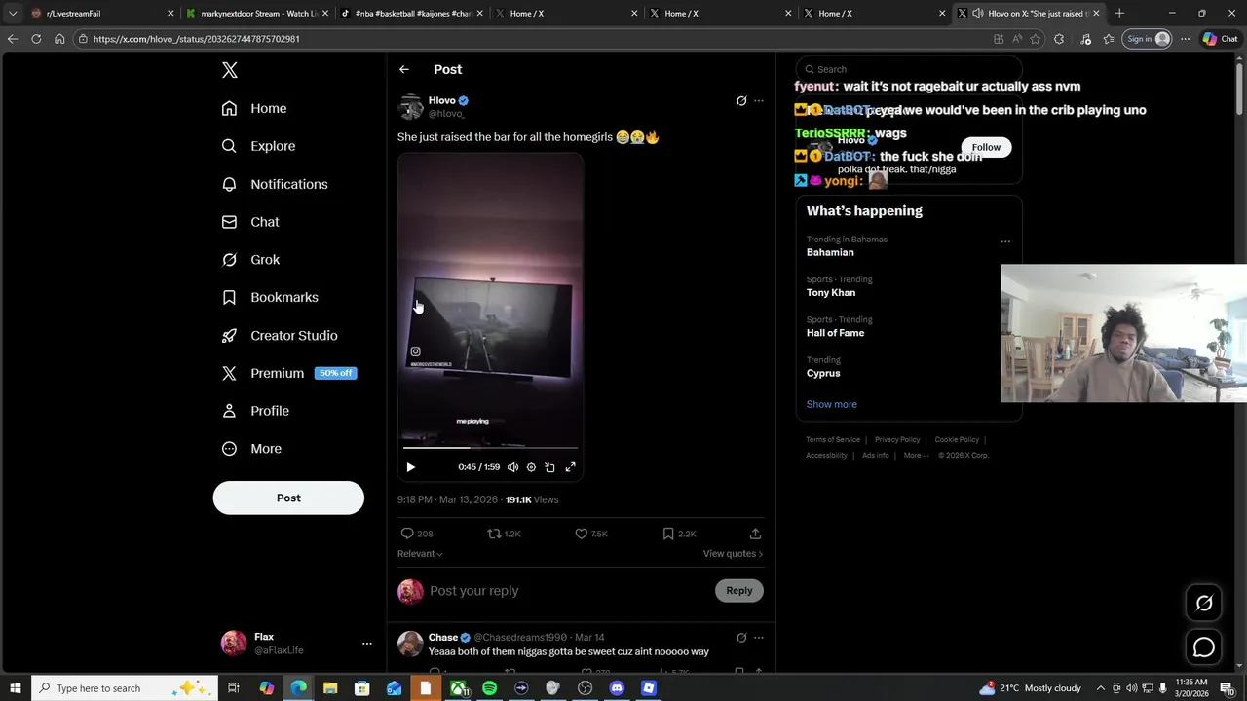Viewport: 1247px width, 701px height.
Task: Click Grok icon on Chase's reply
Action: coord(741,638)
